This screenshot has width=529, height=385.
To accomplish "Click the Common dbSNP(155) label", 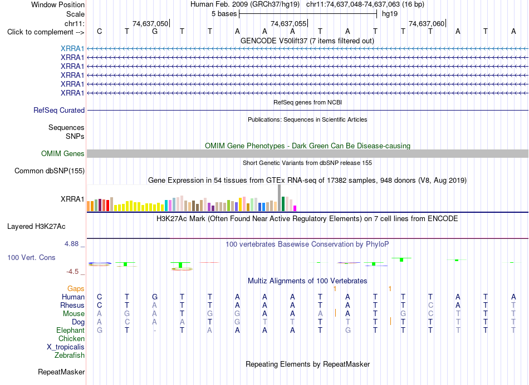I will [x=49, y=171].
